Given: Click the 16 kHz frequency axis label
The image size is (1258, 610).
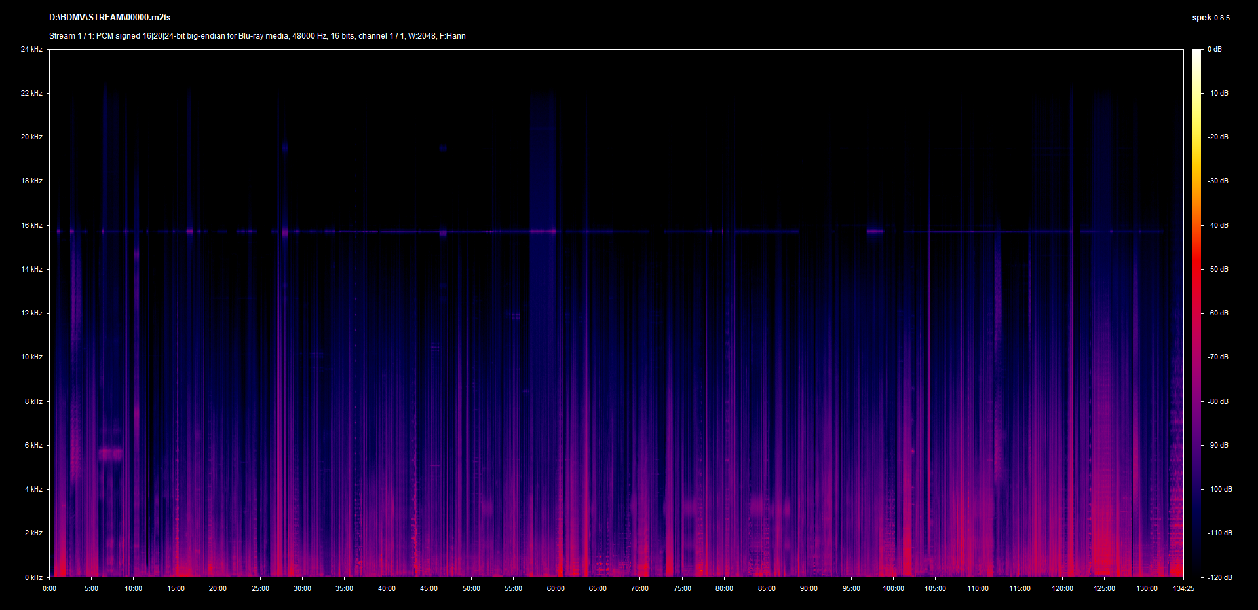Looking at the screenshot, I should 31,225.
